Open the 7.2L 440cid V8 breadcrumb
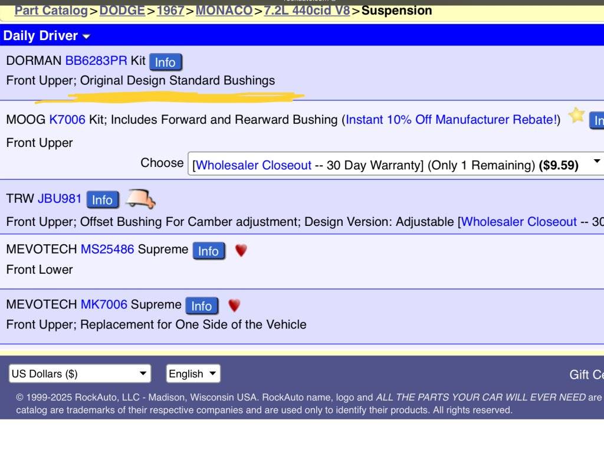Viewport: 604px width, 453px height. [x=307, y=10]
